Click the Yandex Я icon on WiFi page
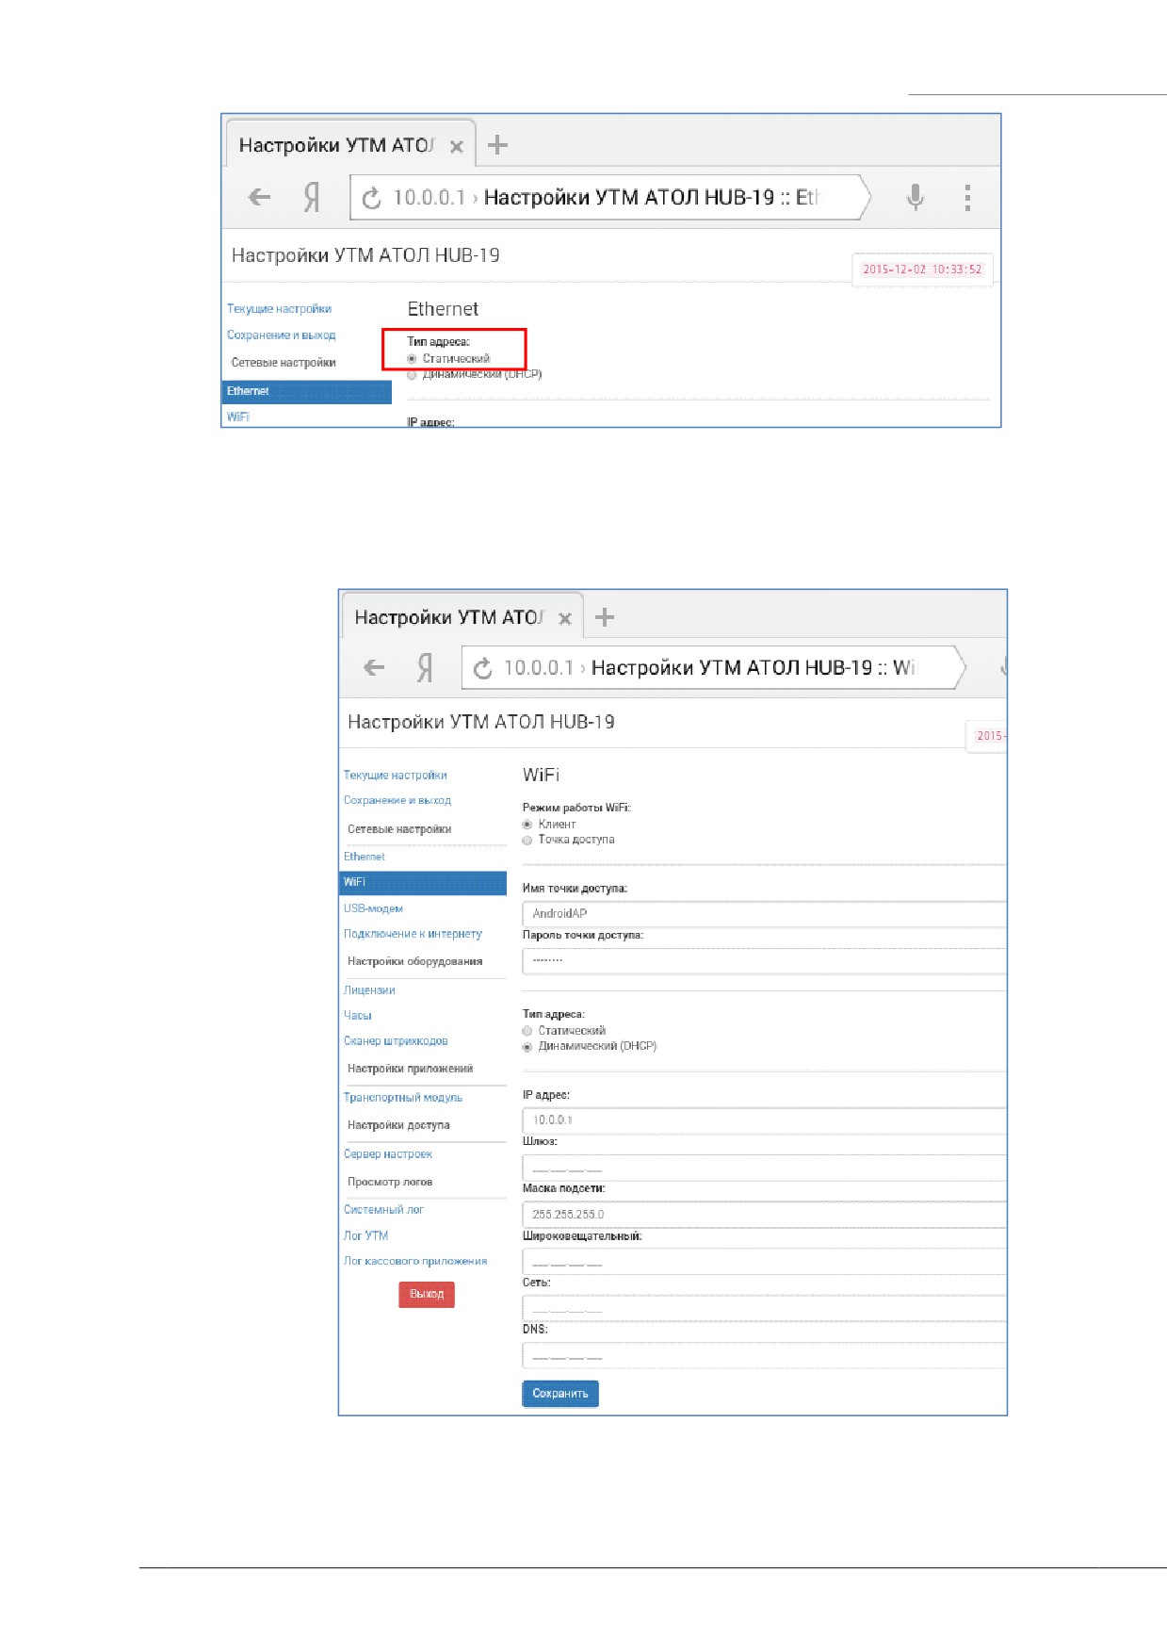Image resolution: width=1167 pixels, height=1651 pixels. [x=425, y=667]
